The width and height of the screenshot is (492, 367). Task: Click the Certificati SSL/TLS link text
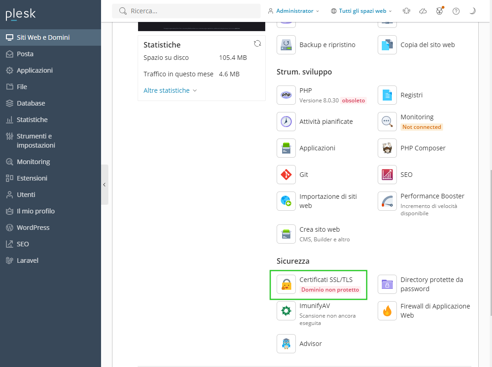[x=326, y=280]
